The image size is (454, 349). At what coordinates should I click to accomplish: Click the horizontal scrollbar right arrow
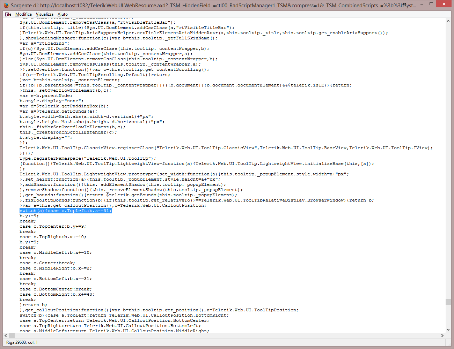point(442,335)
